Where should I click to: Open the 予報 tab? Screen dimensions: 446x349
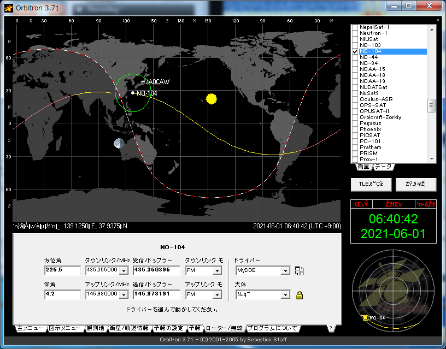195,328
